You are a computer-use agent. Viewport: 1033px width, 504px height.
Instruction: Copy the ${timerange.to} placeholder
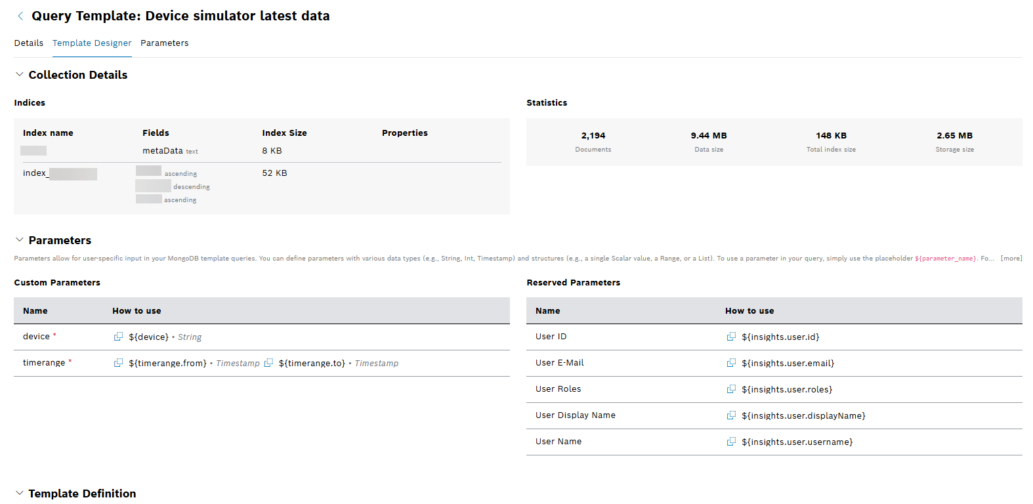(268, 363)
